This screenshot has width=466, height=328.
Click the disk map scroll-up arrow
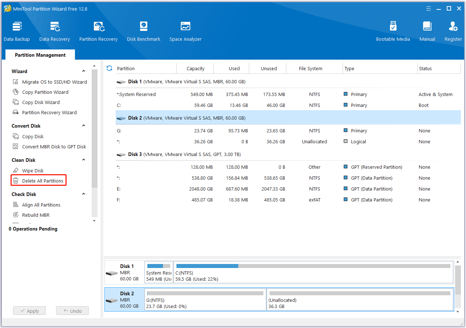(x=458, y=262)
